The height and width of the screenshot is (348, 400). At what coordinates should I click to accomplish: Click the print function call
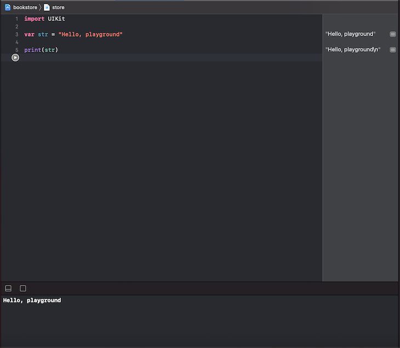pos(33,50)
